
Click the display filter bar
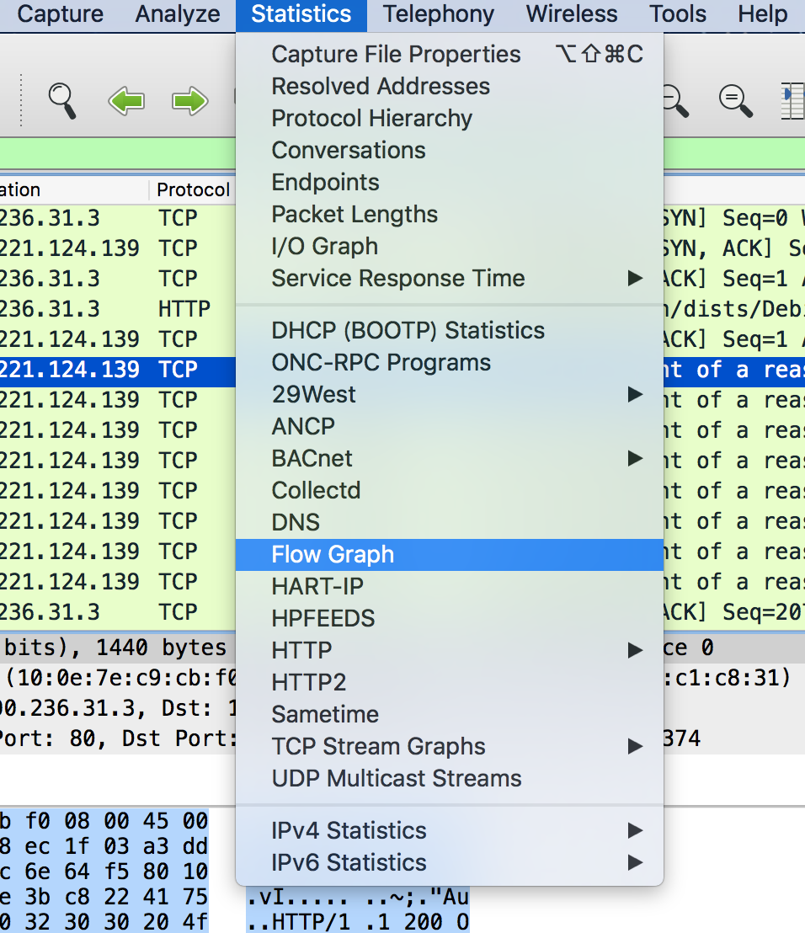pos(118,153)
